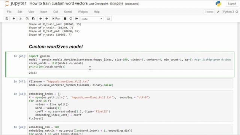240x135 pixels.
Task: Click the 'Shape of X_train_pad' output line
Action: click(55, 24)
